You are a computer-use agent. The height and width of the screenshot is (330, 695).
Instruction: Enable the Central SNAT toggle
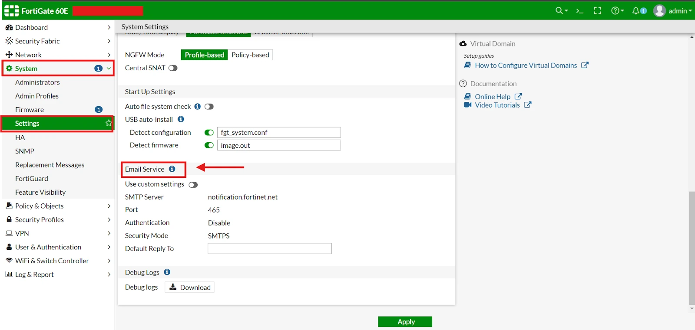[x=173, y=68]
